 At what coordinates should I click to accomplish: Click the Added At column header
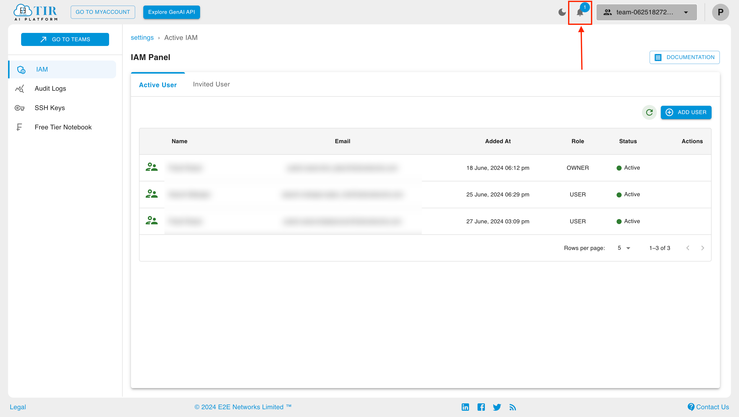click(x=498, y=141)
